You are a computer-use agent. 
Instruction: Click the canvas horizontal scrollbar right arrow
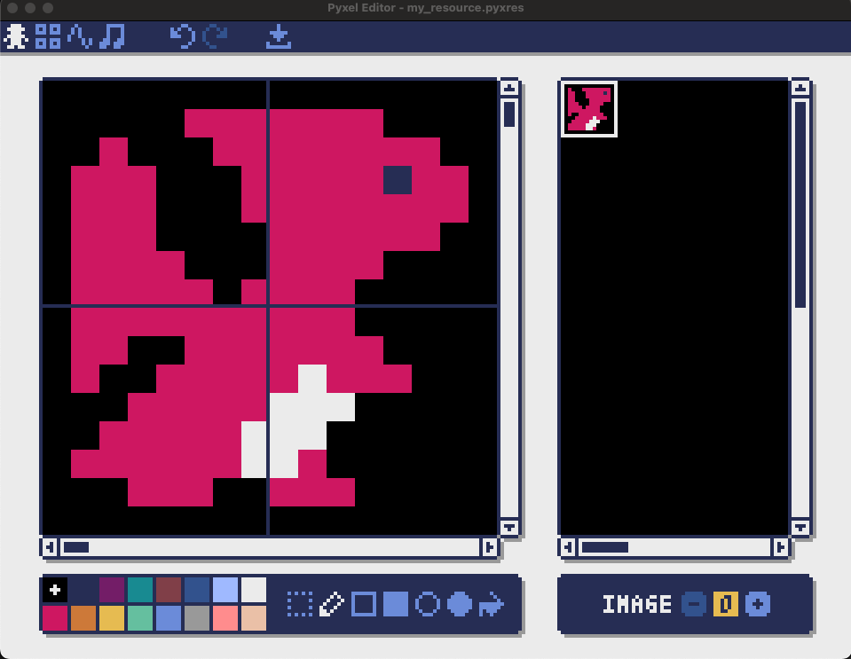click(489, 547)
